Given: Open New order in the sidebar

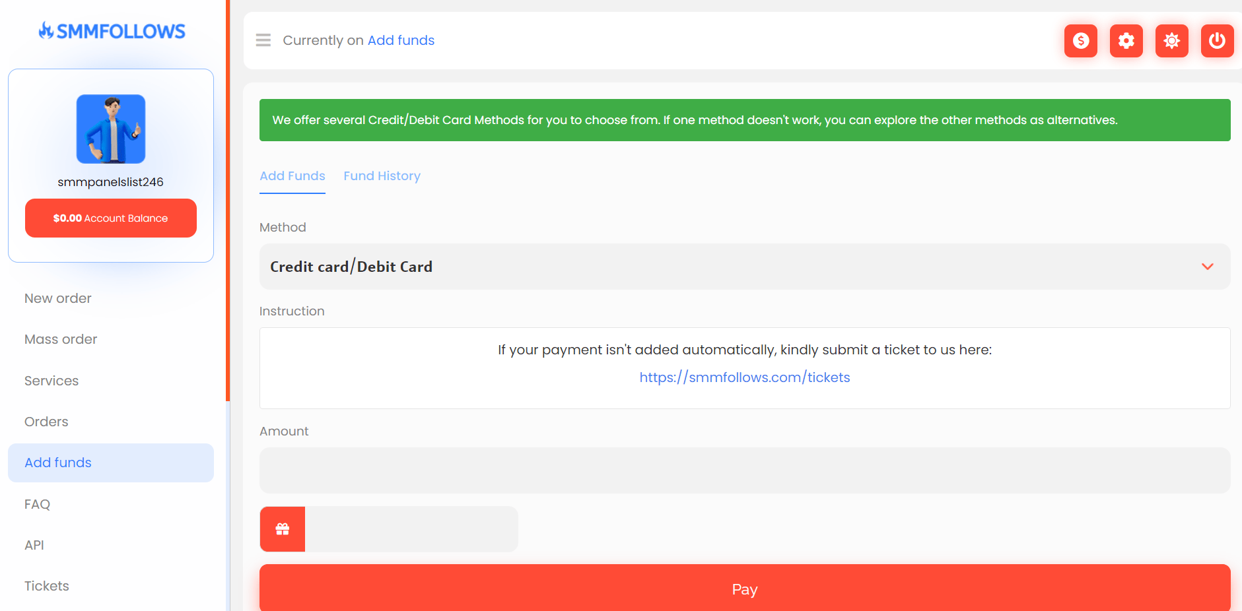Looking at the screenshot, I should coord(58,298).
